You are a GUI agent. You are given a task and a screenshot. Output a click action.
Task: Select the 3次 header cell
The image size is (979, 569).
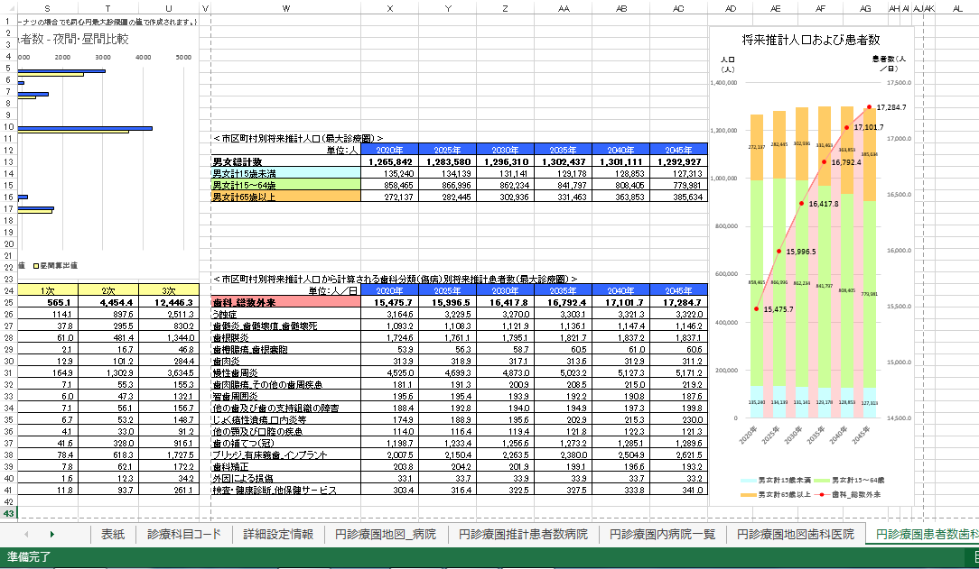click(169, 290)
